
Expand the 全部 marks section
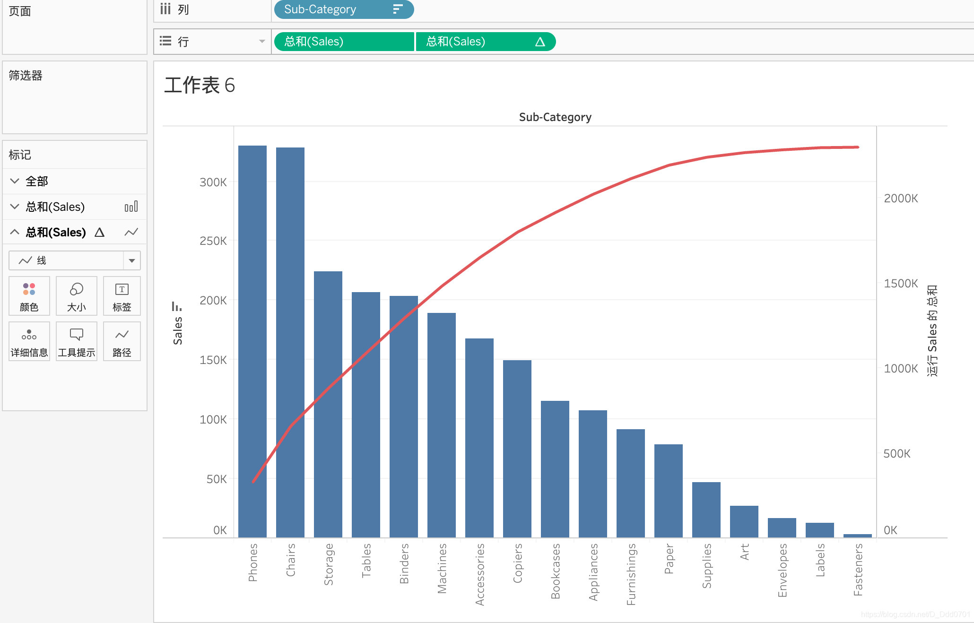pyautogui.click(x=15, y=181)
